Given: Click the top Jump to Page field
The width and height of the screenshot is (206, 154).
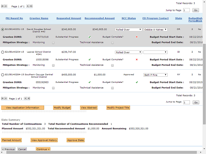Looking at the screenshot, I should [x=186, y=10].
